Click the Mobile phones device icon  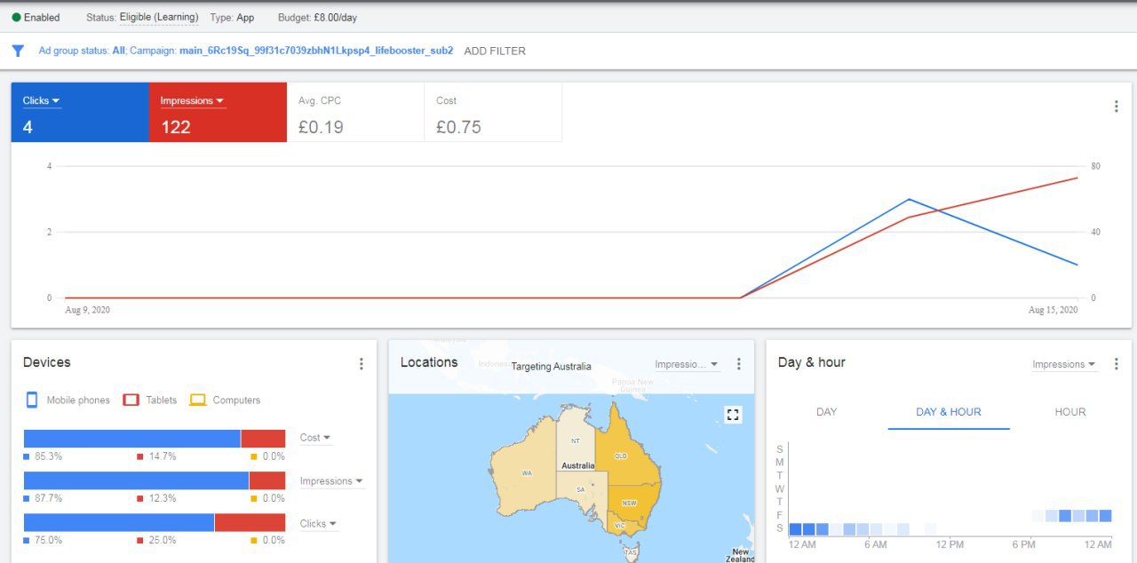pyautogui.click(x=32, y=400)
